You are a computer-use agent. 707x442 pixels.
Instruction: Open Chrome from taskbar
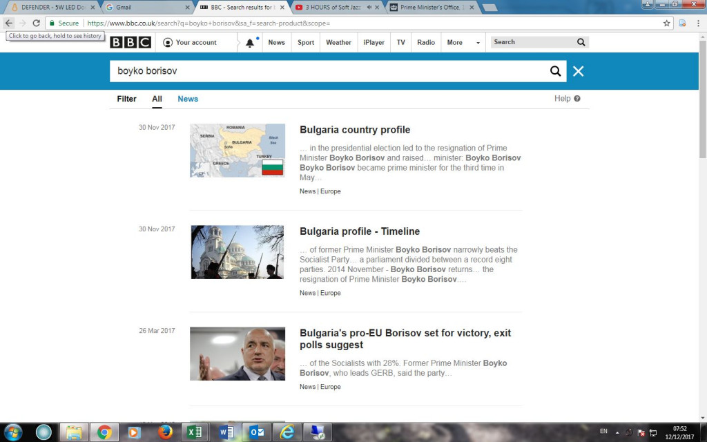tap(104, 432)
